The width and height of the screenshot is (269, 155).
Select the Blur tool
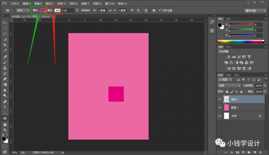[x=5, y=90]
